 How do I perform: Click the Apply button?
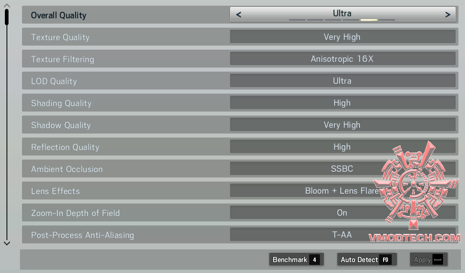(428, 260)
